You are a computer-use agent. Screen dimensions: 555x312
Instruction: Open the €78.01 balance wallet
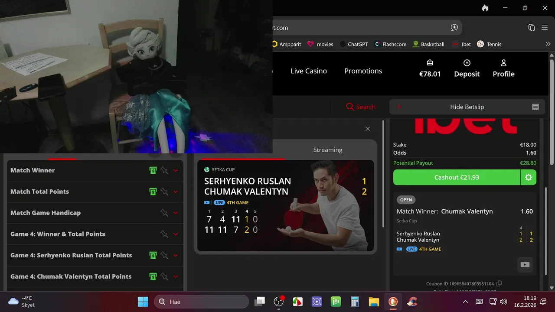tap(430, 69)
